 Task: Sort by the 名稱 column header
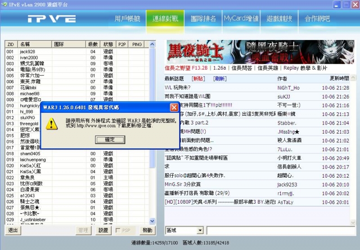coord(35,44)
